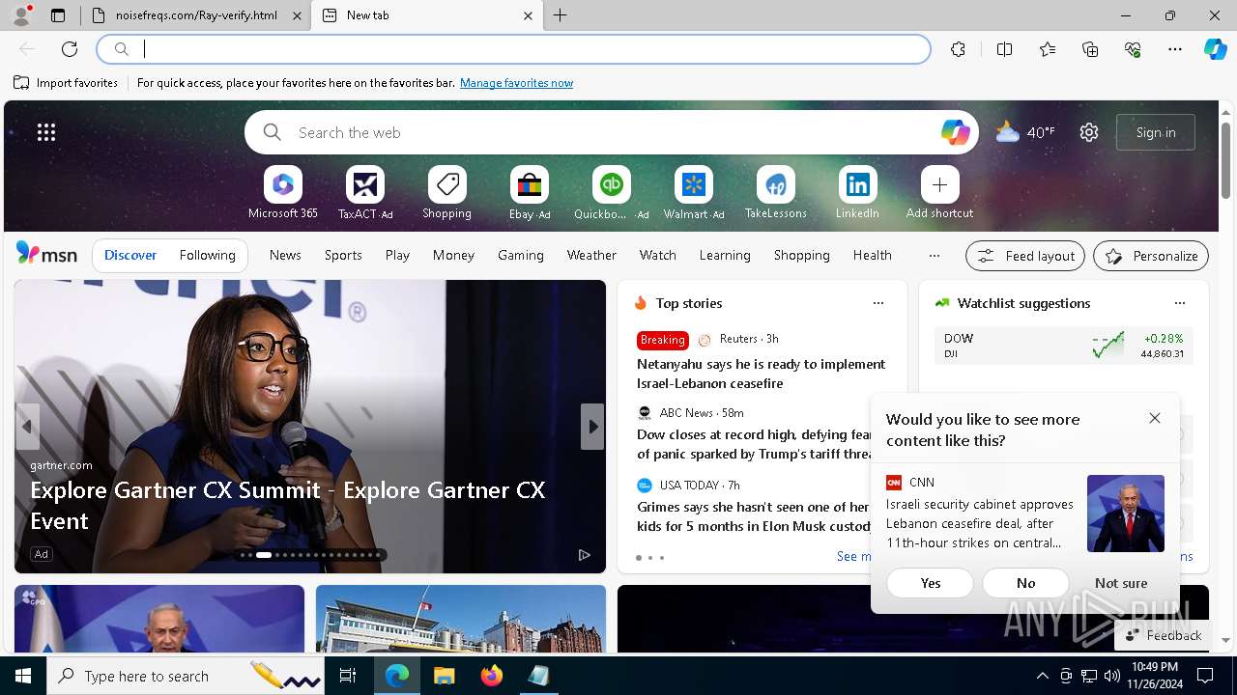1237x695 pixels.
Task: Close the content feedback popup
Action: [x=1155, y=418]
